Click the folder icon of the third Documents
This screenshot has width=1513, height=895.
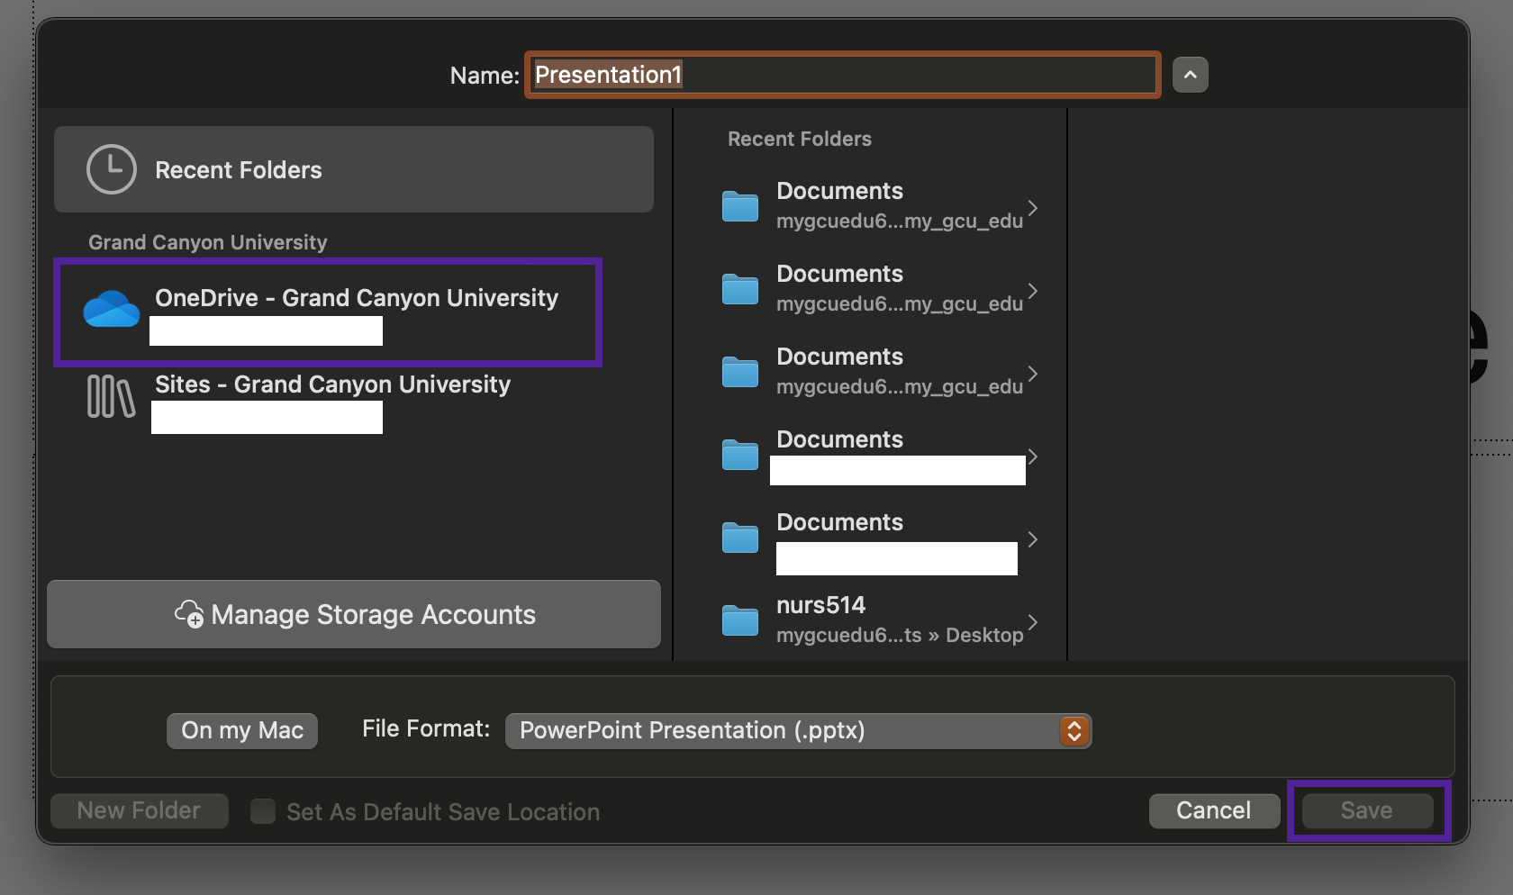click(740, 372)
